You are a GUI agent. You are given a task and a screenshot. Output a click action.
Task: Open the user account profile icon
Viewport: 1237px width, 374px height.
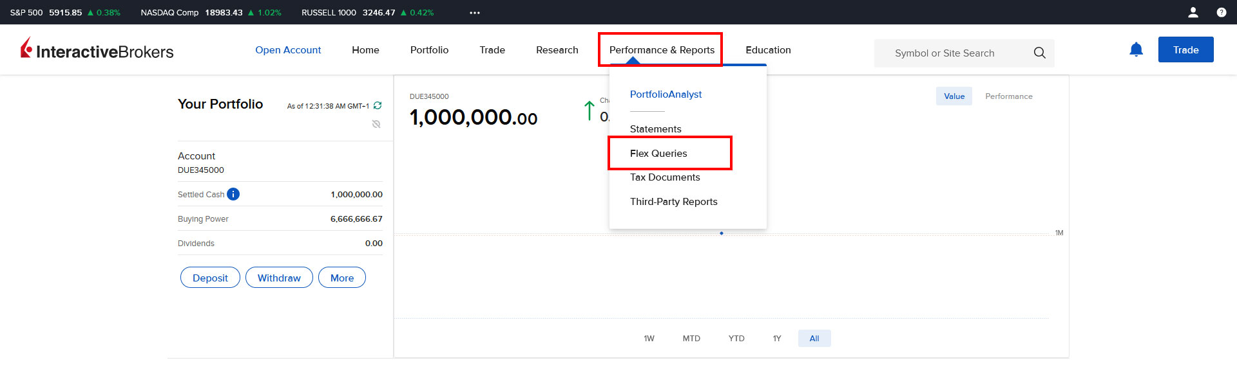pyautogui.click(x=1193, y=12)
